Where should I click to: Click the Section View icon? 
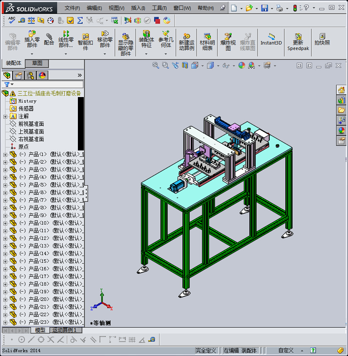[x=185, y=66]
